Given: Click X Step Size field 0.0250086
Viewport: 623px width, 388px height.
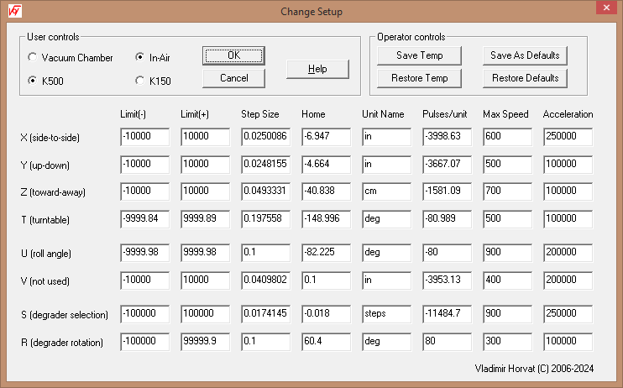Looking at the screenshot, I should [266, 137].
